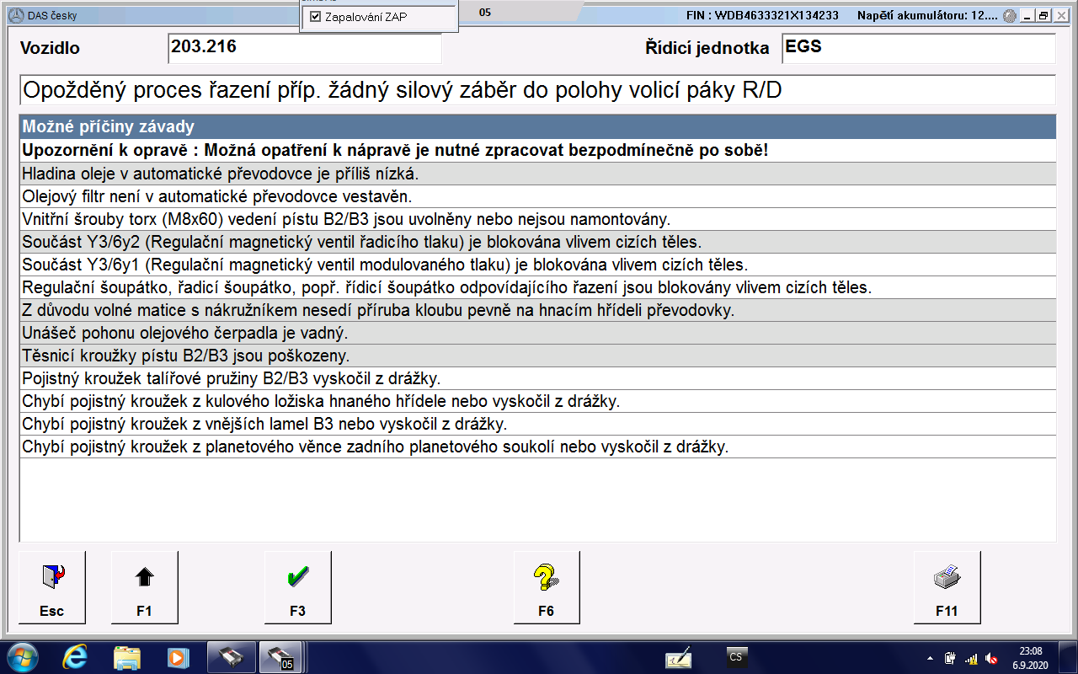Click the muted volume tray icon
The image size is (1078, 674).
991,658
